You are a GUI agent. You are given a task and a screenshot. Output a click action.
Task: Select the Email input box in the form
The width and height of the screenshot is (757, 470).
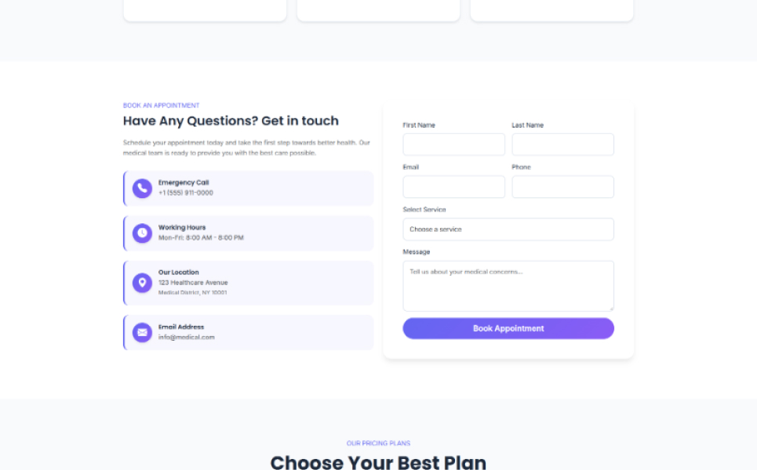pyautogui.click(x=453, y=187)
